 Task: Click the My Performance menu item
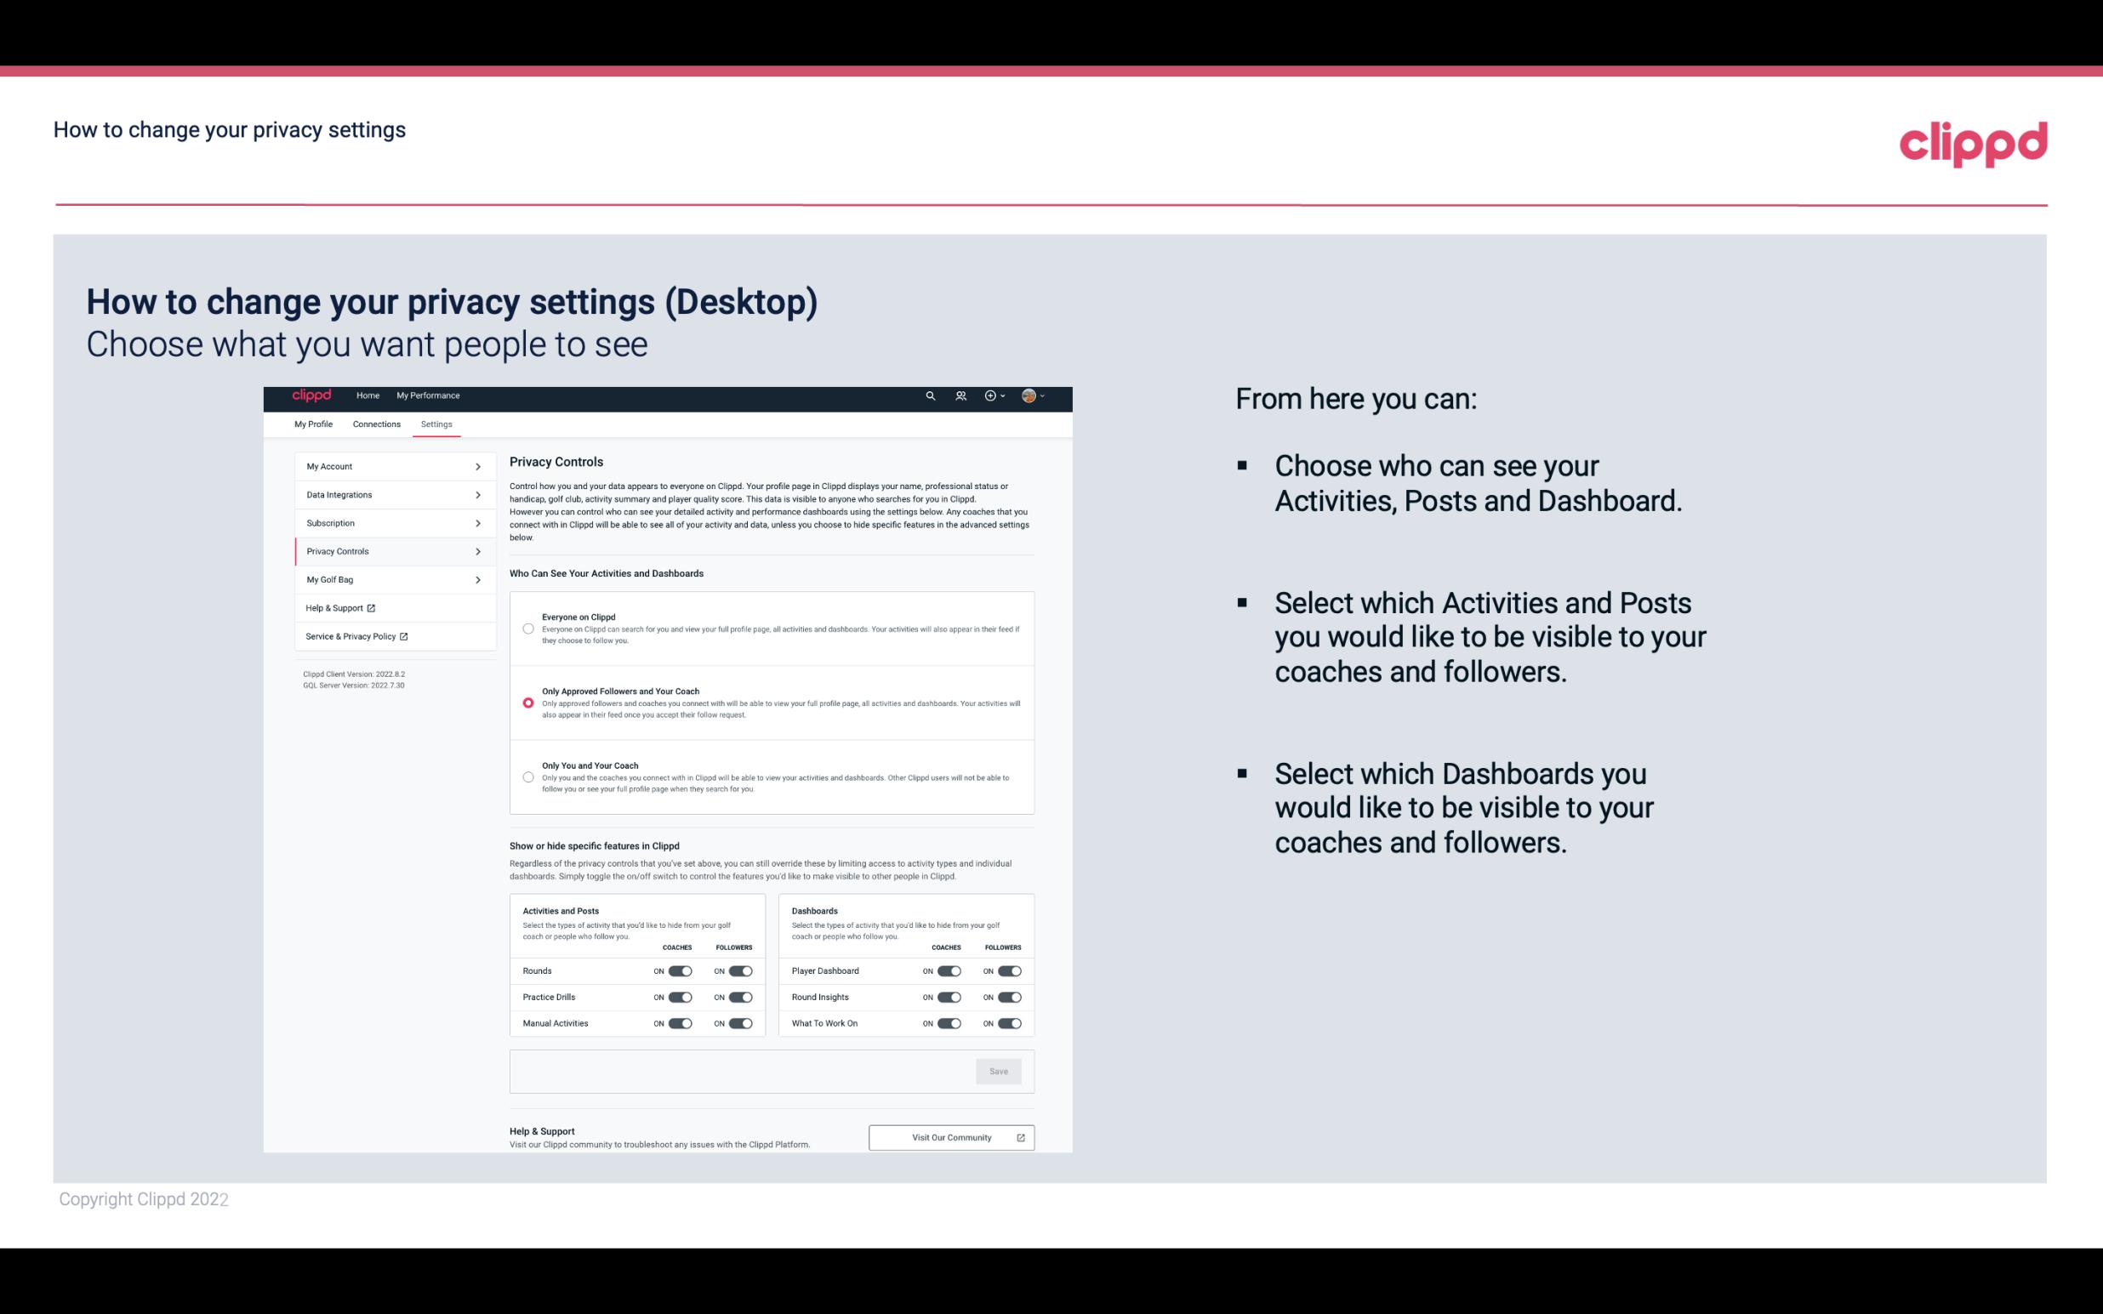pos(429,395)
